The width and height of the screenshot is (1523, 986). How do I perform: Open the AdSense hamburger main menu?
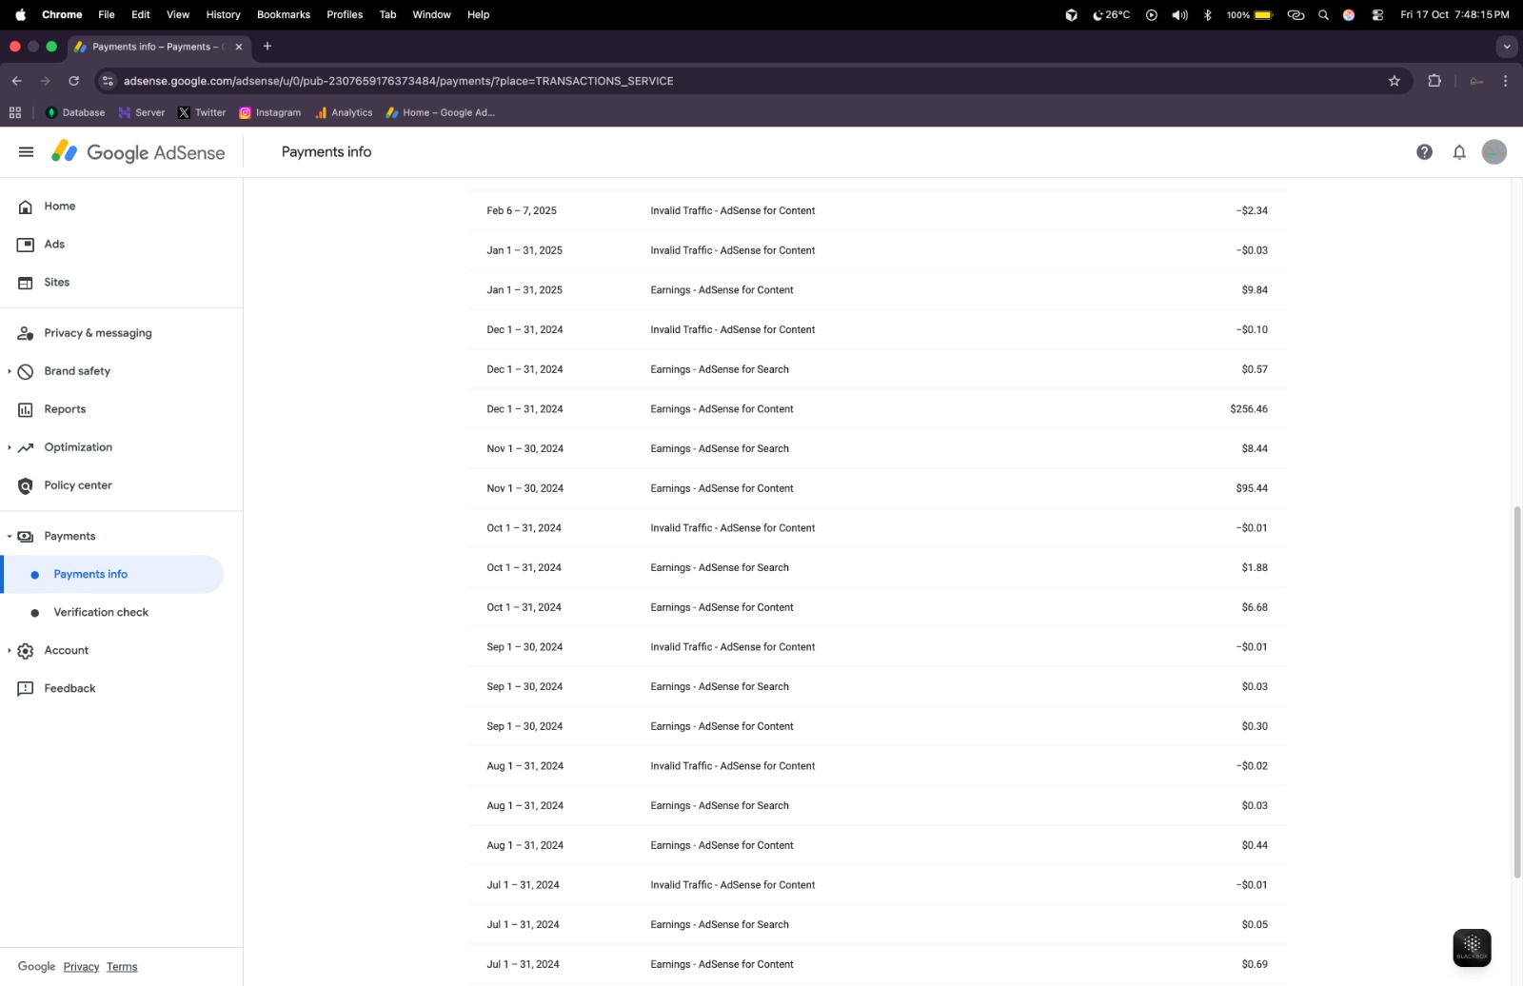point(26,152)
